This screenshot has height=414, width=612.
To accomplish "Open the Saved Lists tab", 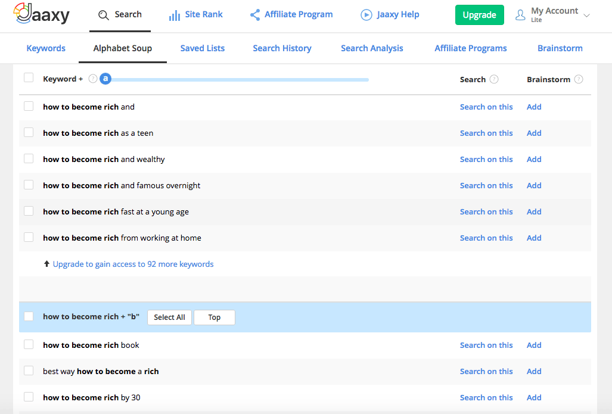I will [x=202, y=48].
